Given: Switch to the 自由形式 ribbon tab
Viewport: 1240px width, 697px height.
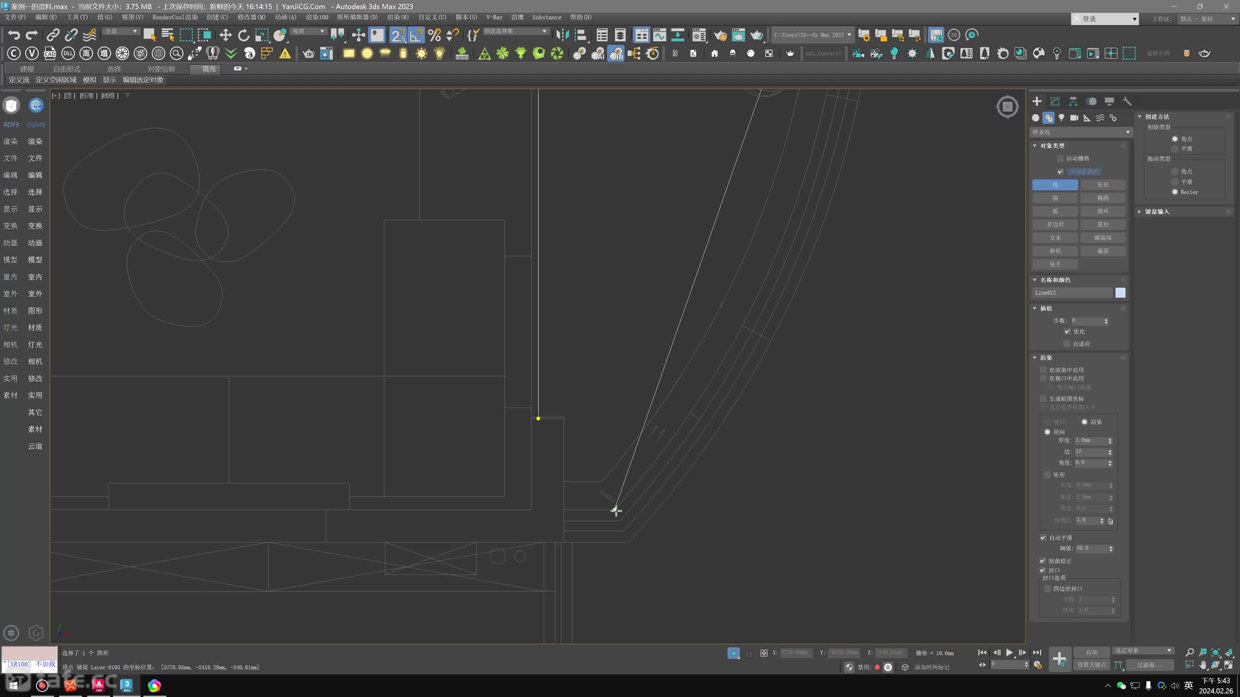Looking at the screenshot, I should coord(67,69).
